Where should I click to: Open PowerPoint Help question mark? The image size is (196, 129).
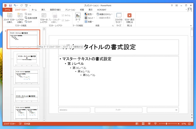coord(172,5)
